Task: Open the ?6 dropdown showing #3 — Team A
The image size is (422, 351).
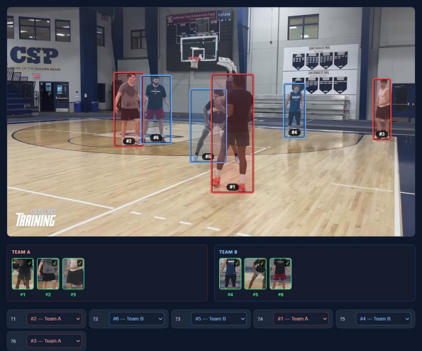Action: pos(55,341)
